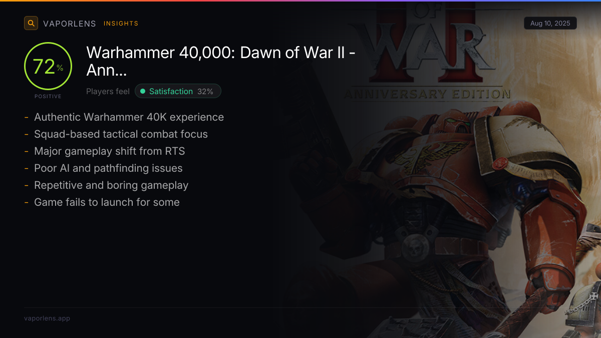
Task: Select Poor AI and pathfinding issues bullet
Action: point(108,168)
